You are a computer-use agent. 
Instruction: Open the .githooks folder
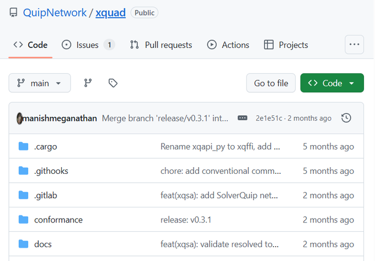51,171
